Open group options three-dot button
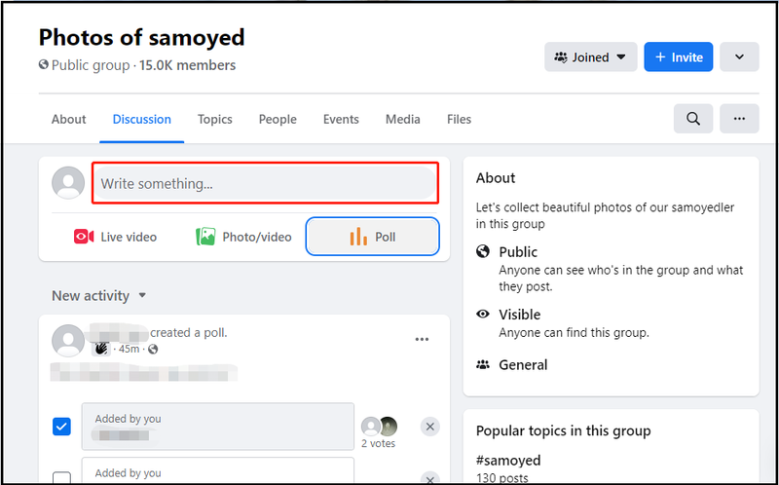Viewport: 779px width, 485px height. pyautogui.click(x=739, y=119)
